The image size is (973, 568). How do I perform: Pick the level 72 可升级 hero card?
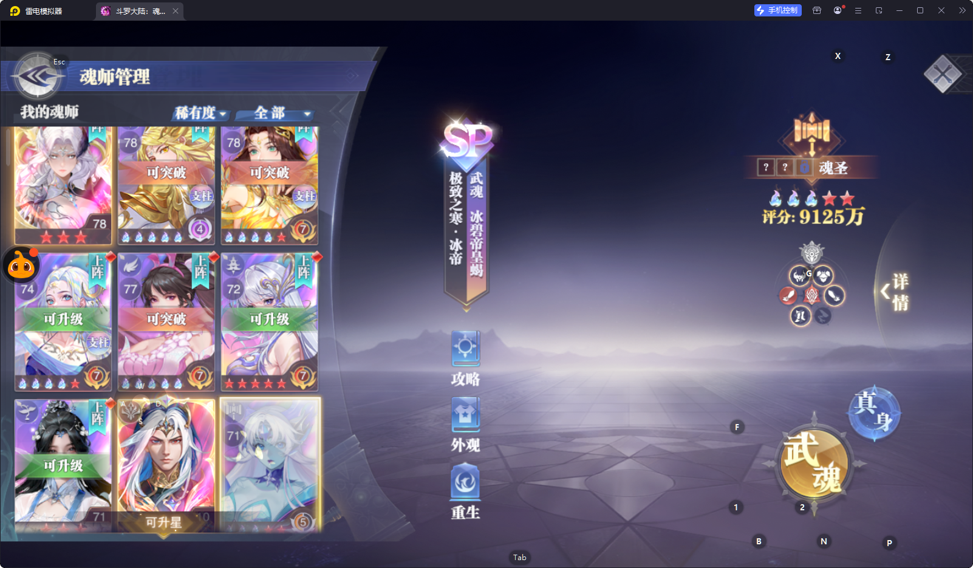pyautogui.click(x=270, y=322)
